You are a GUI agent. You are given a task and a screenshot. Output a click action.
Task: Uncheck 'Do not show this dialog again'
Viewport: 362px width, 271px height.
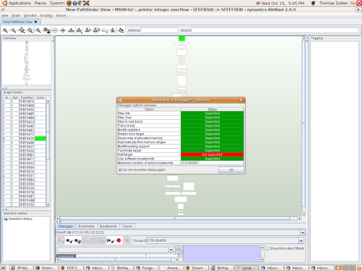click(x=119, y=170)
